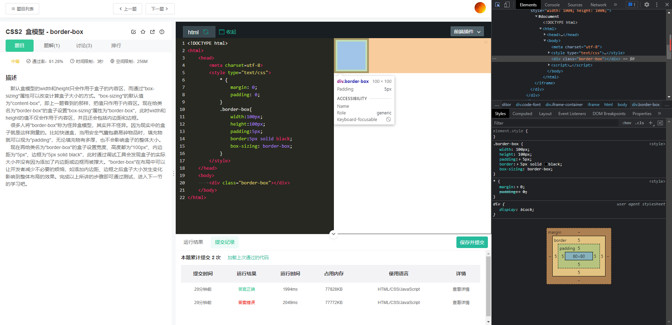Open the Computed styles tab
Viewport: 672px width, 325px height.
522,114
